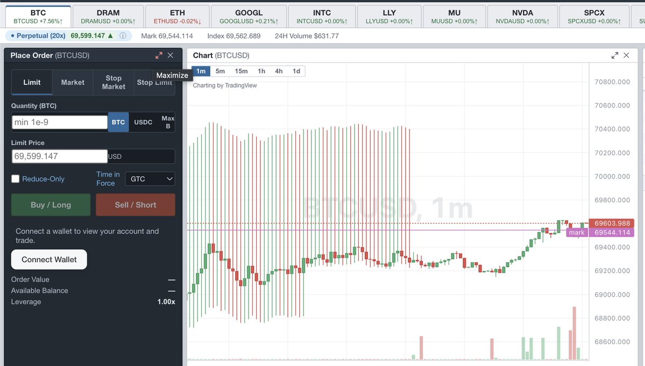Select the GOOGL market tab
Image resolution: width=645 pixels, height=366 pixels.
click(x=249, y=17)
